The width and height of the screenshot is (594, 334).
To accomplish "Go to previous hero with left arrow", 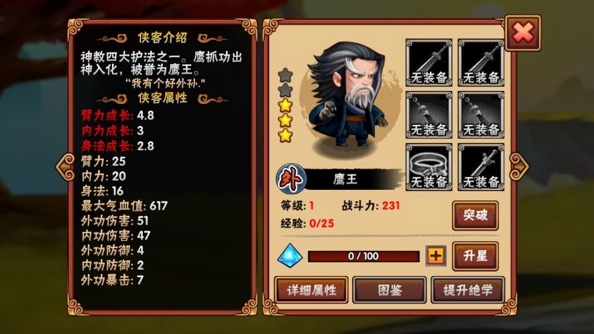I will [65, 166].
